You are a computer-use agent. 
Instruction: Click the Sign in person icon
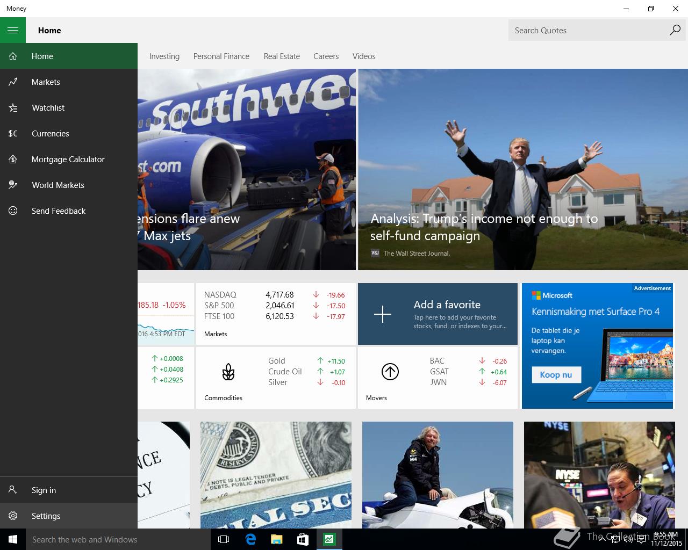13,490
